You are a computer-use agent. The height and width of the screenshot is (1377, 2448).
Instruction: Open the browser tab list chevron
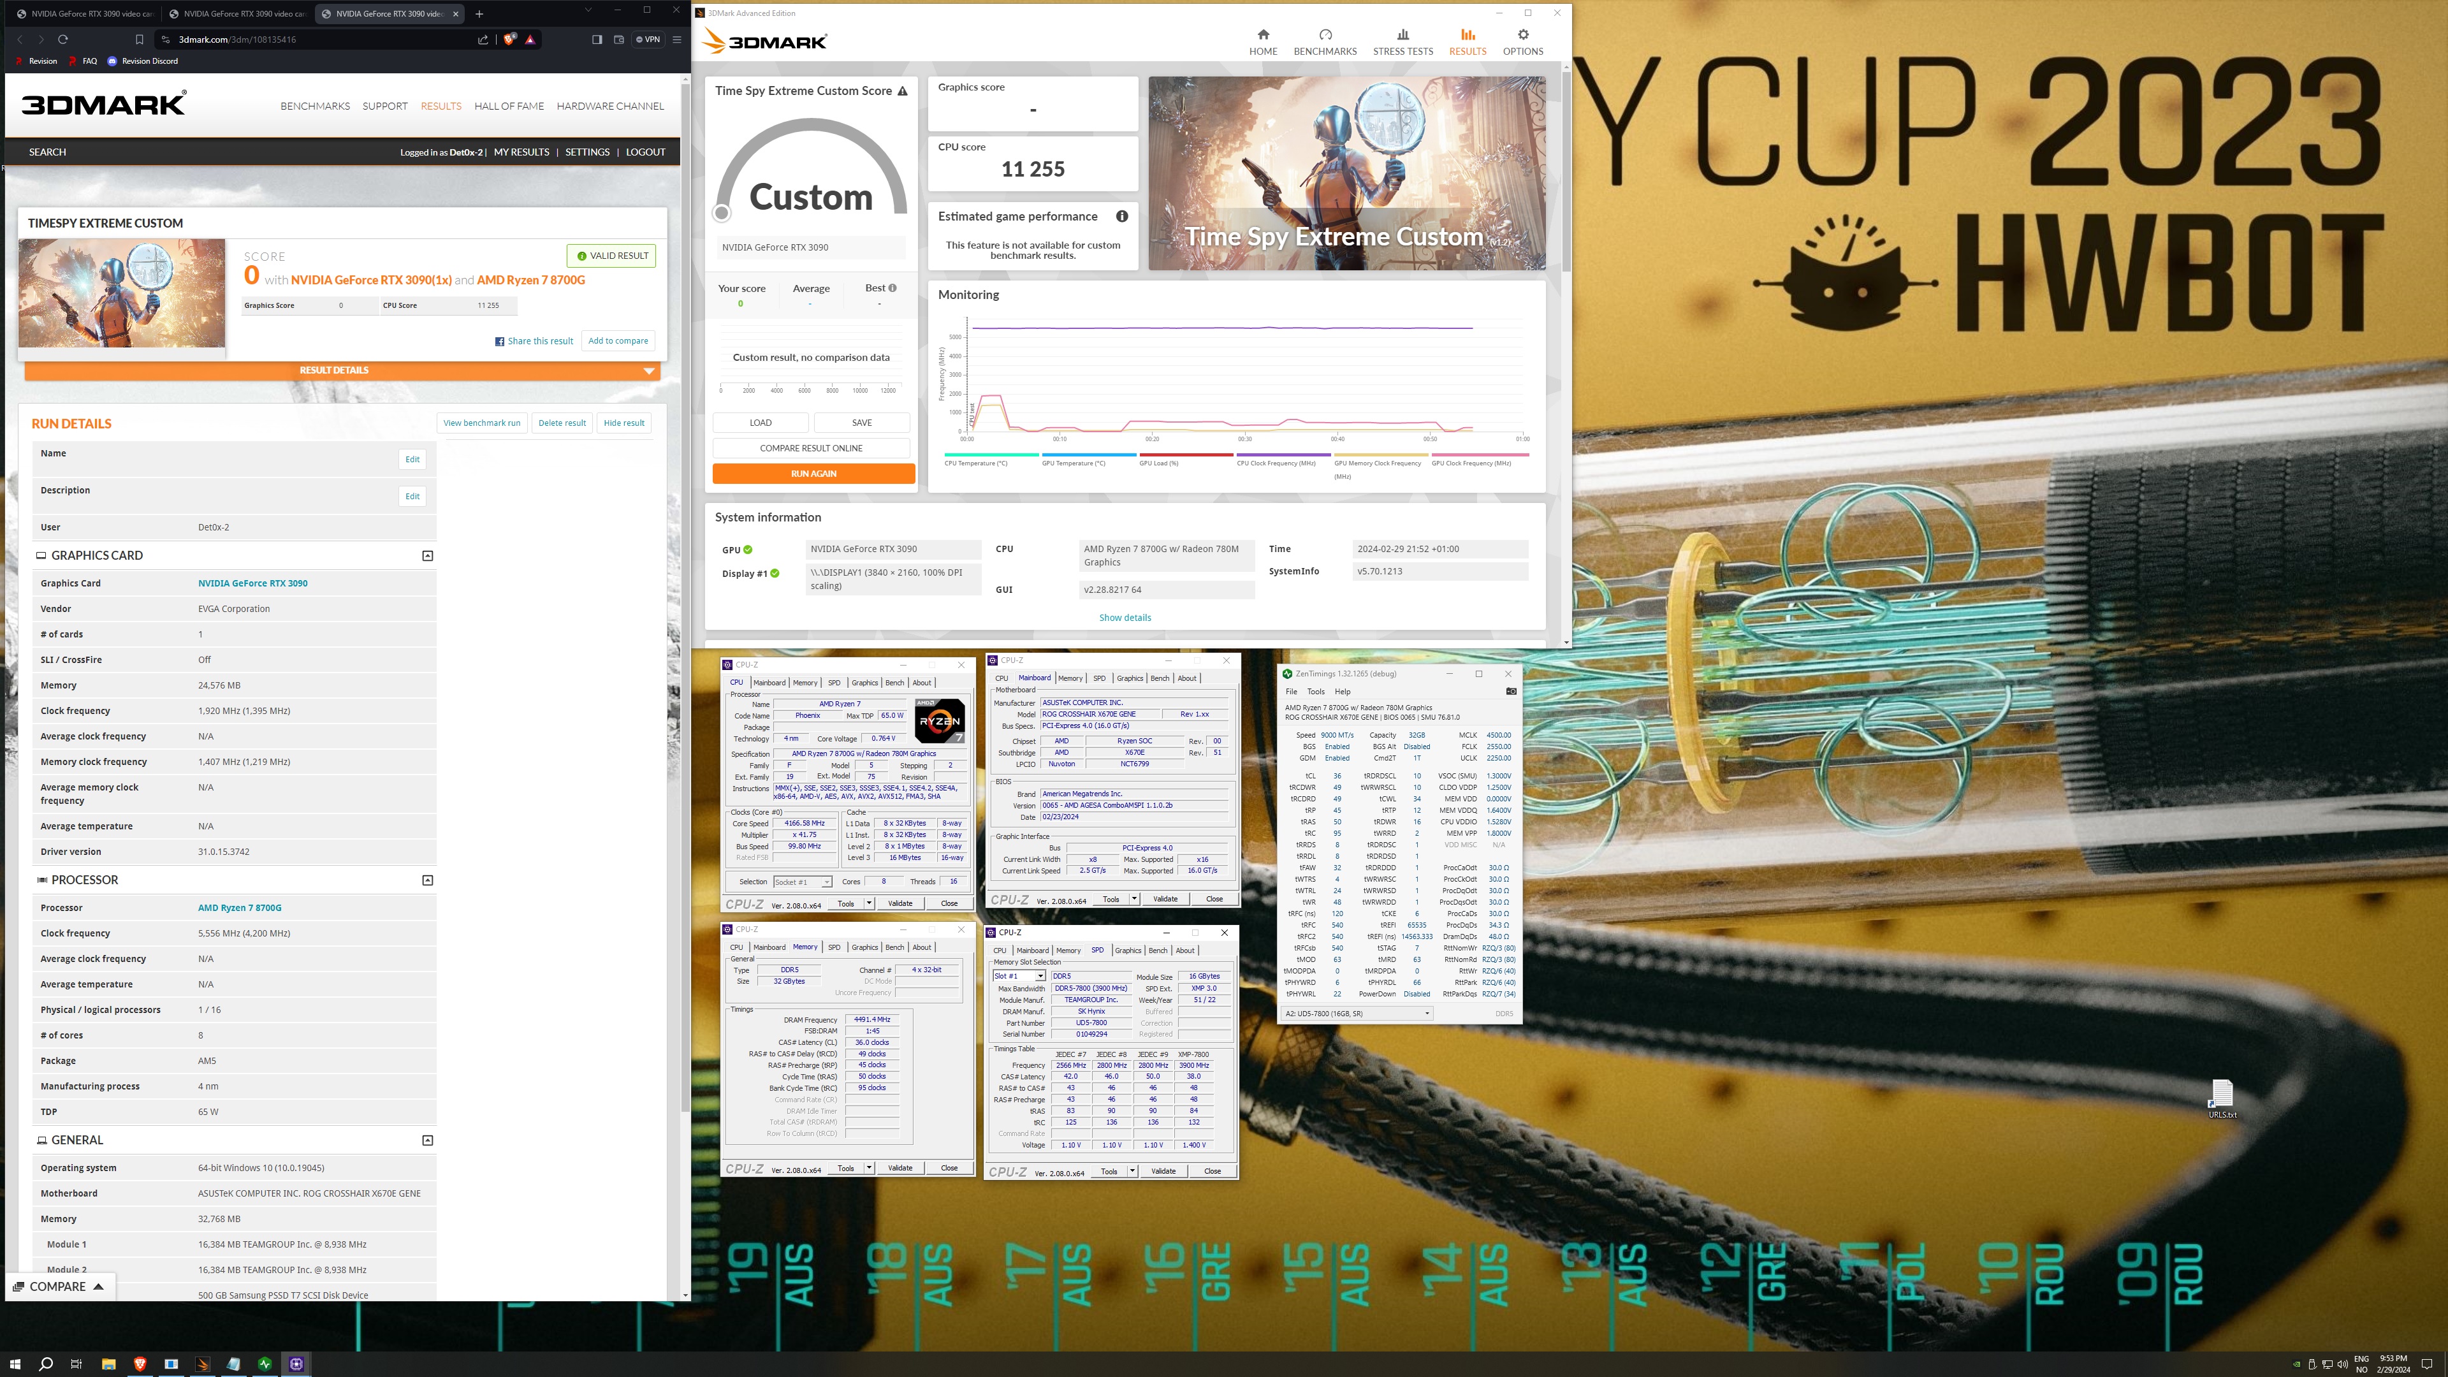pos(588,10)
